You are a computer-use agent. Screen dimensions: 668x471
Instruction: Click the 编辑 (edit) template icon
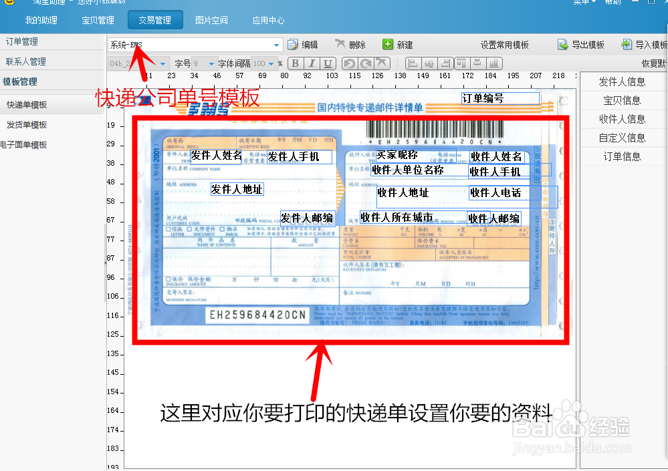coord(293,44)
